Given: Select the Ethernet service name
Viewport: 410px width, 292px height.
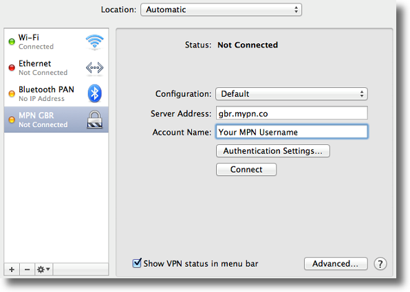Looking at the screenshot, I should point(35,63).
